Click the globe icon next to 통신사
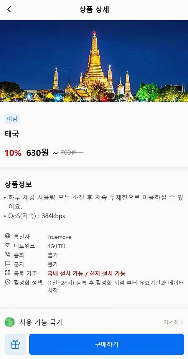Screen dimensions: 188x359 pyautogui.click(x=8, y=236)
